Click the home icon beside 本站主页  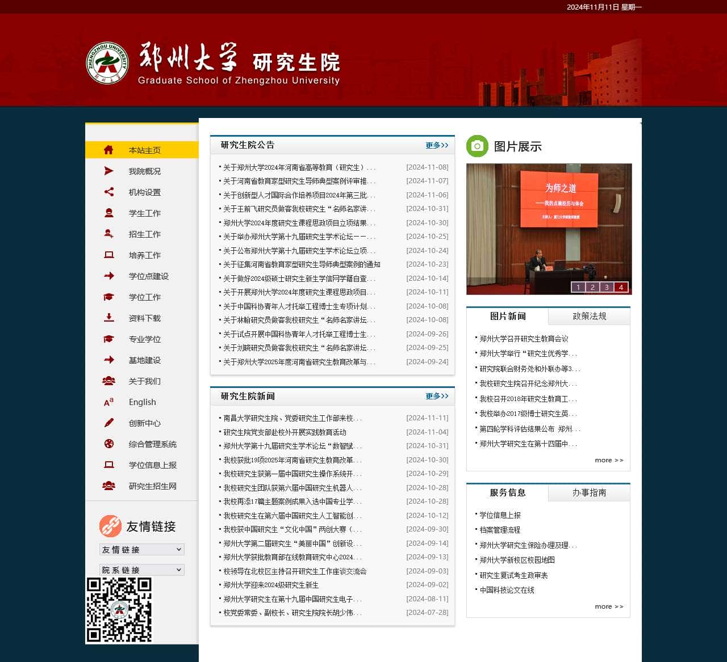[108, 150]
